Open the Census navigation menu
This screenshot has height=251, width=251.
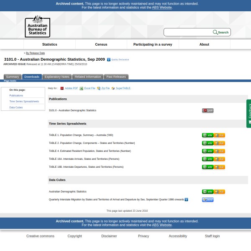pos(101,44)
